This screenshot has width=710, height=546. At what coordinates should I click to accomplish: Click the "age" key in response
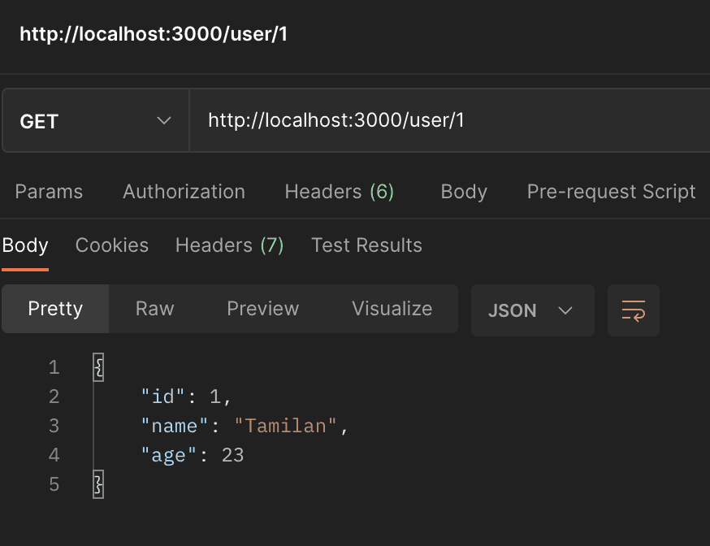point(168,456)
